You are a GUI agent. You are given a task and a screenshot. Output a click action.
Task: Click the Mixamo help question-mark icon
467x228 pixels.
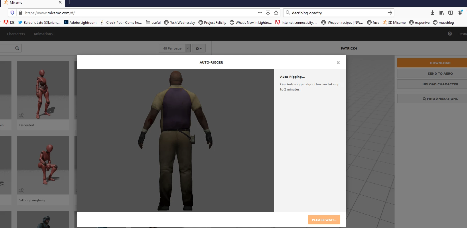[450, 34]
